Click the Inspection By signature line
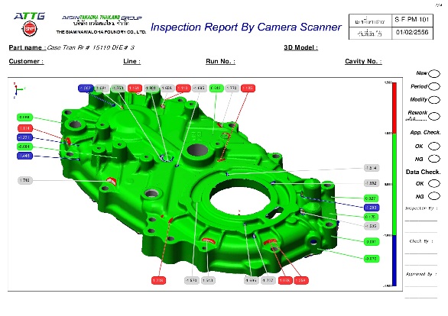 click(420, 221)
